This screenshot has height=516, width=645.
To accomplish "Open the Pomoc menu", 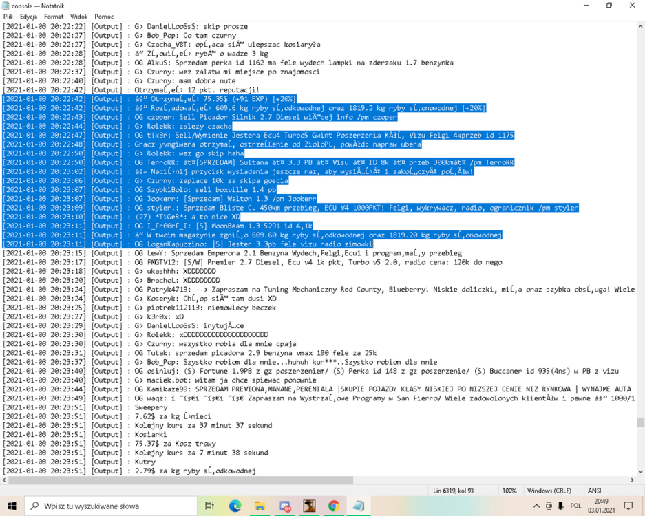I will point(104,17).
